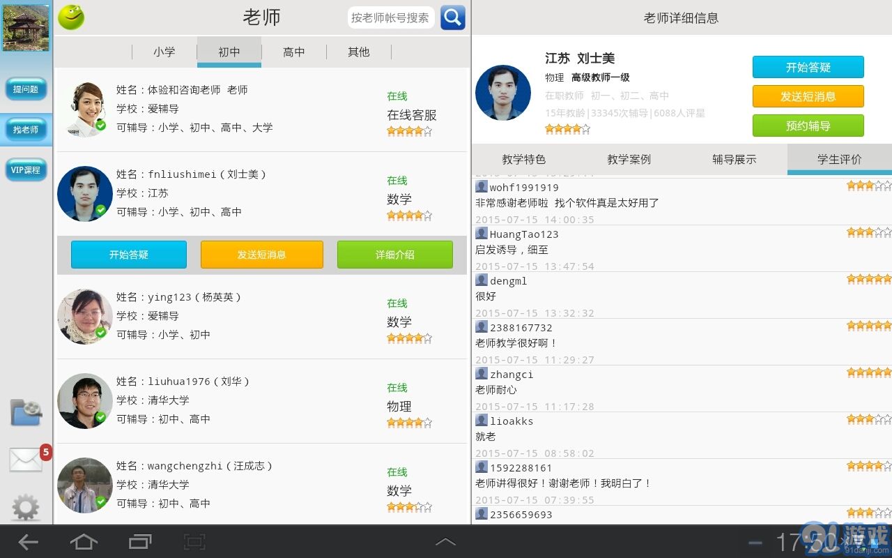Click the 高级教师一级 title text
This screenshot has width=892, height=558.
[x=601, y=77]
